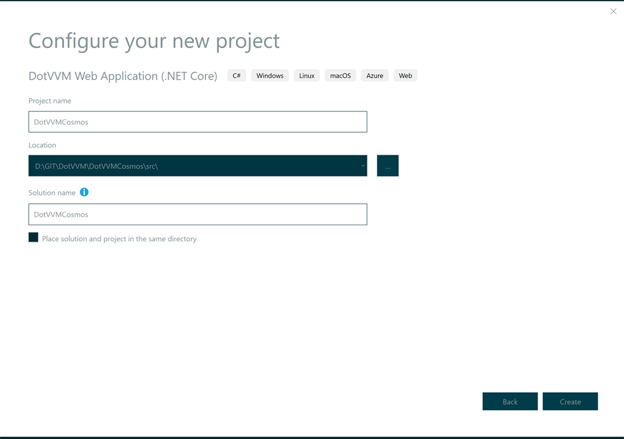This screenshot has height=439, width=624.
Task: Close the dialog with the X
Action: click(613, 11)
